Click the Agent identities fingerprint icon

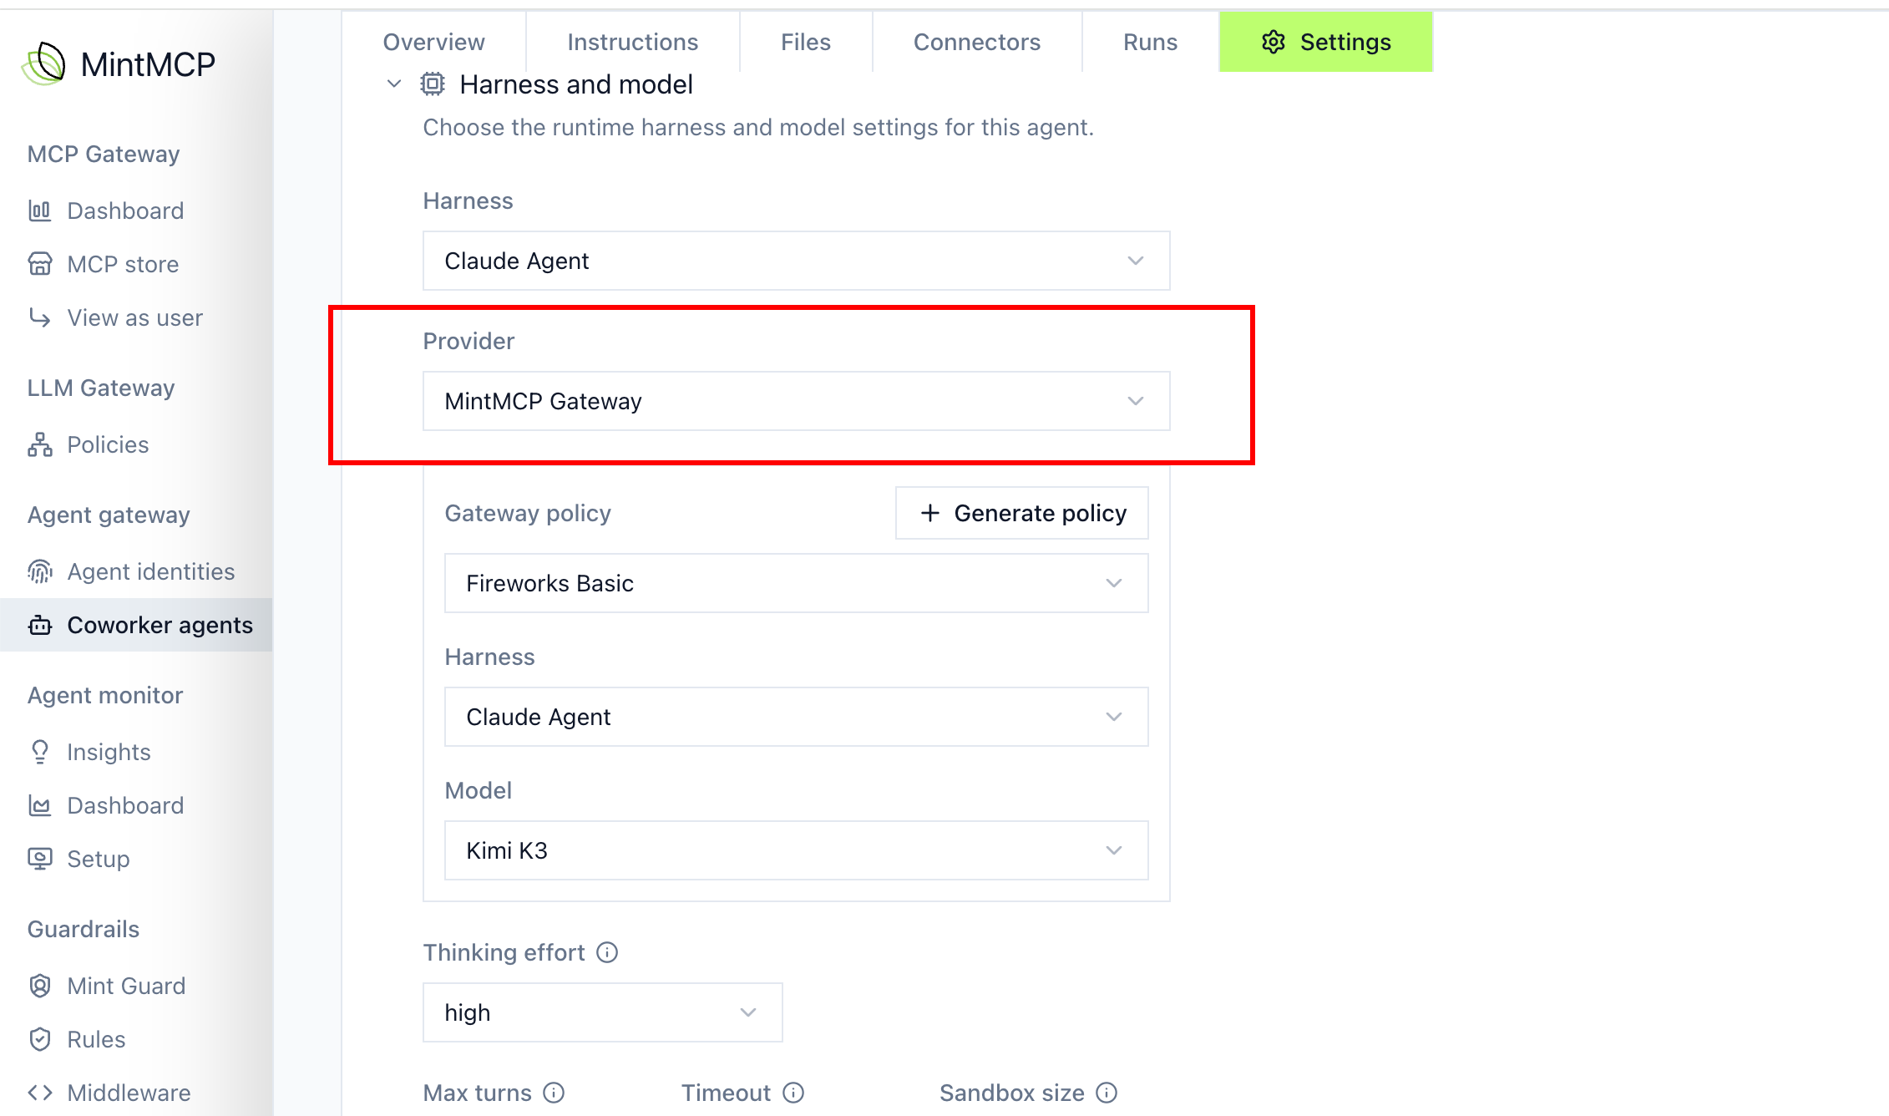(39, 571)
